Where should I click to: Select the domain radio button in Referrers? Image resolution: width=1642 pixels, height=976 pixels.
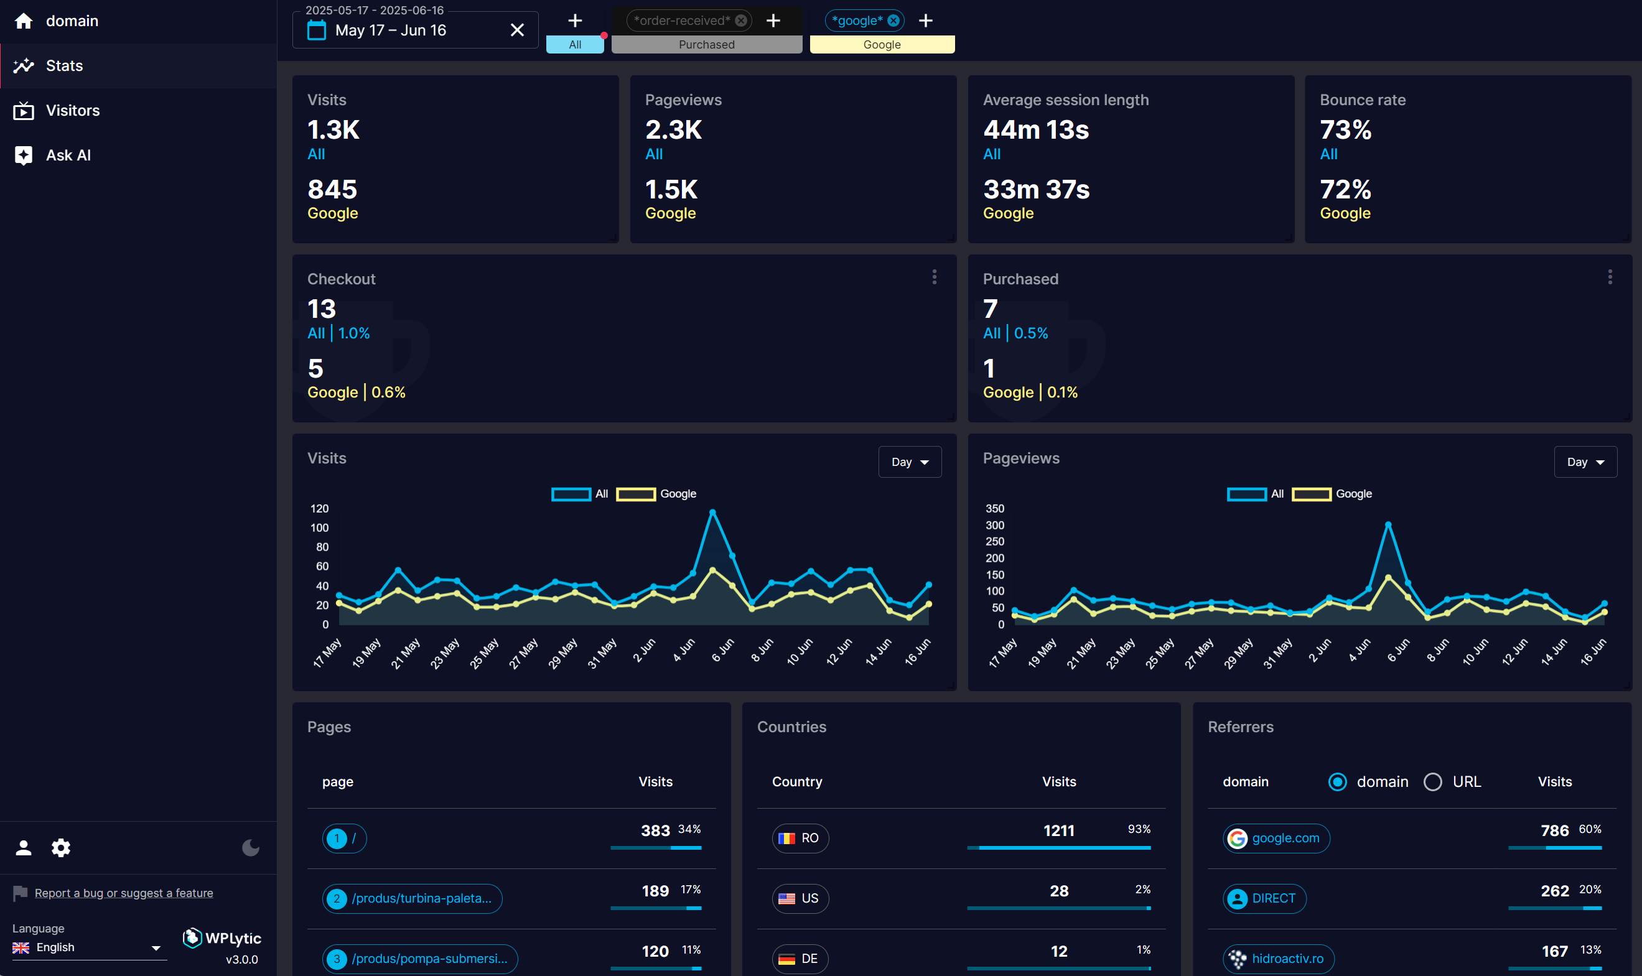pos(1337,781)
